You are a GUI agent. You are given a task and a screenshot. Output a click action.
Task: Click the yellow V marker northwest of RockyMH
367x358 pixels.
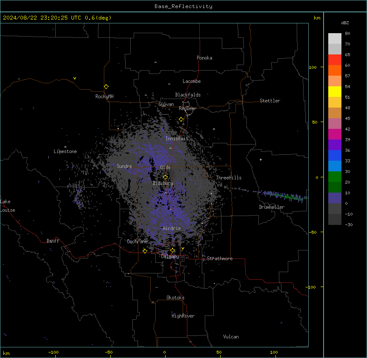coord(75,78)
